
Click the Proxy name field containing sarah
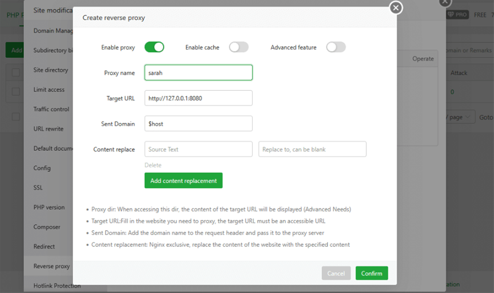[199, 73]
